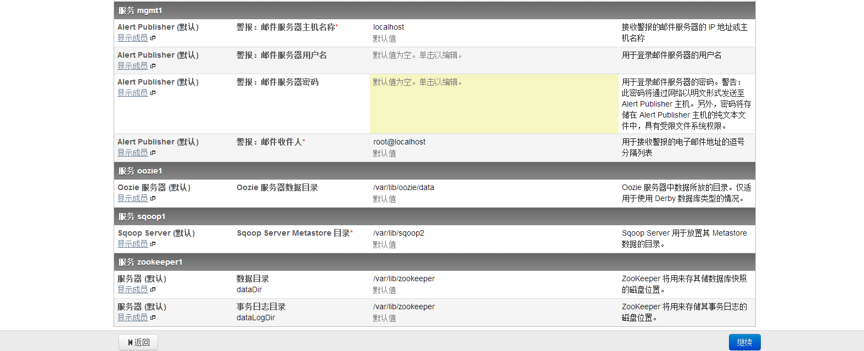Click popup icon beside 显示成员 under Sqoop Server

(153, 244)
